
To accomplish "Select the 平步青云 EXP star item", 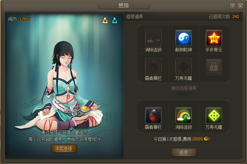I will [214, 38].
